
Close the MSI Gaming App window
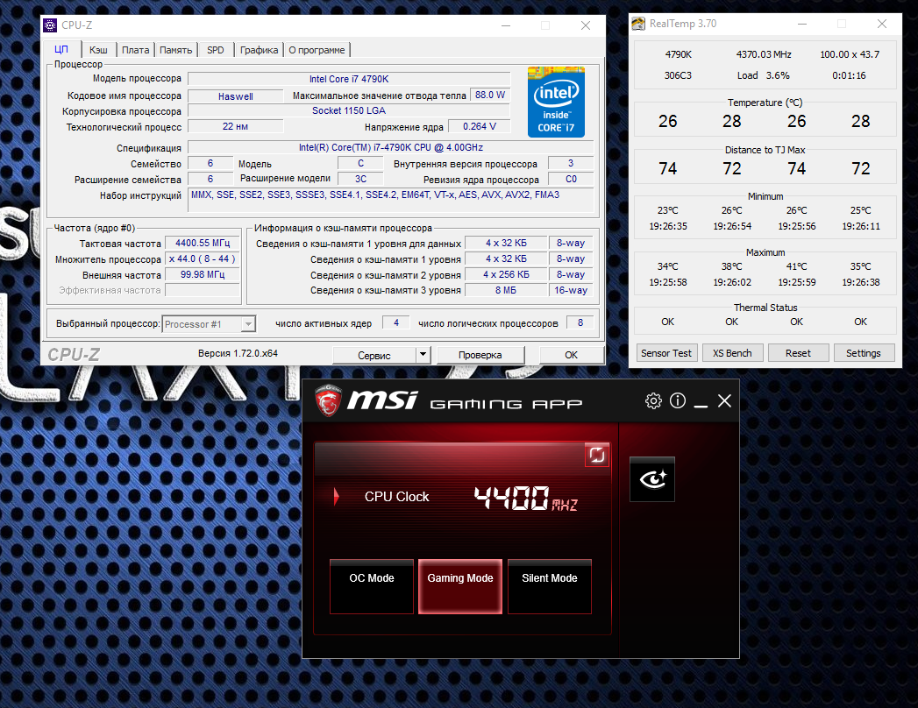724,400
